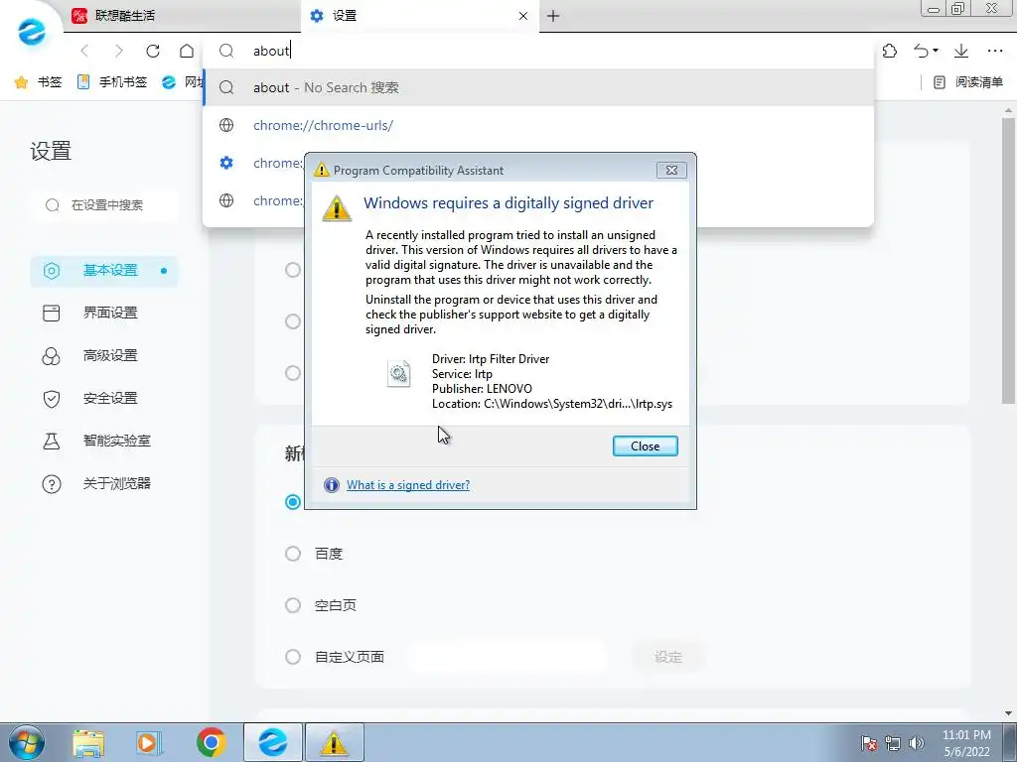Open What is a signed driver link
This screenshot has height=762, width=1017.
pyautogui.click(x=408, y=484)
